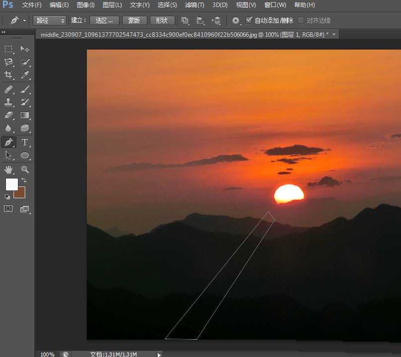This screenshot has height=357, width=401.
Task: Select the Horizontal Type tool
Action: tap(25, 142)
